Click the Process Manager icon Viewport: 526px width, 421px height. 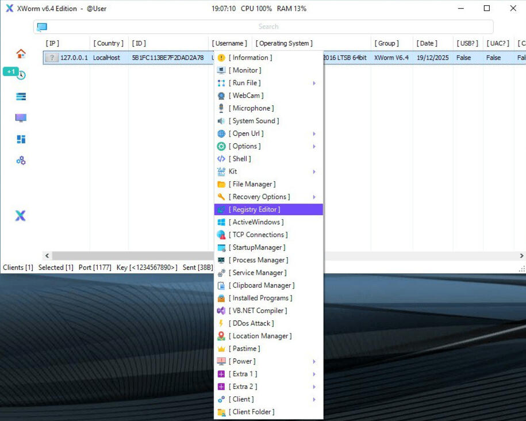pyautogui.click(x=221, y=260)
